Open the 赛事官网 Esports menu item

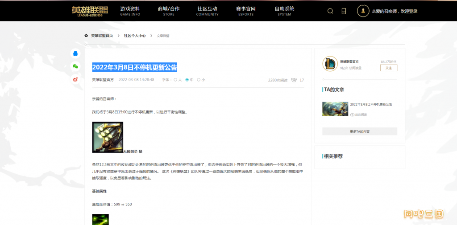246,11
